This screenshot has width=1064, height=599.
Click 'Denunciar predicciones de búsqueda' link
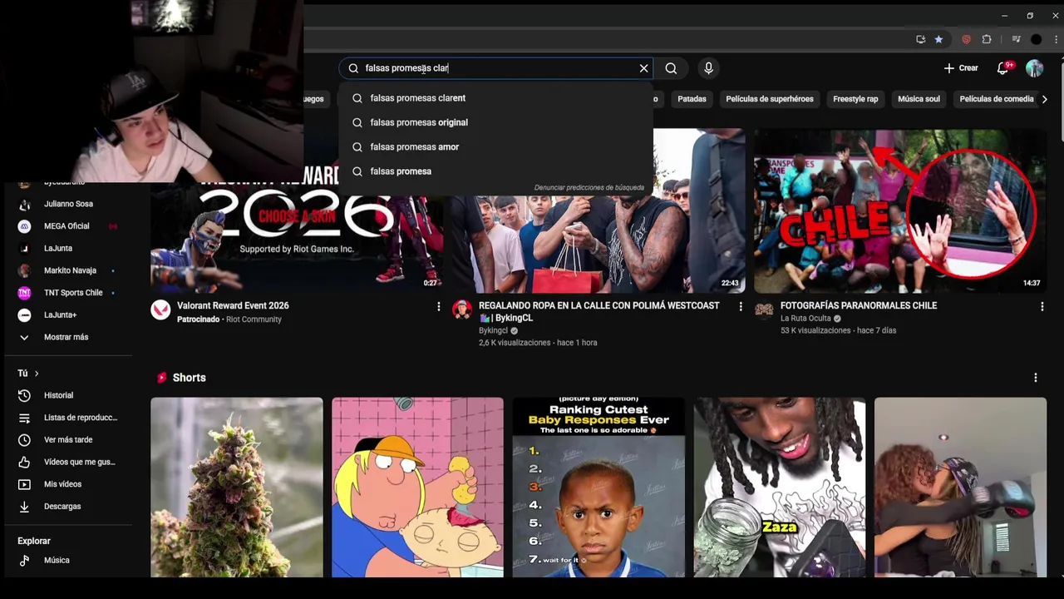[589, 188]
